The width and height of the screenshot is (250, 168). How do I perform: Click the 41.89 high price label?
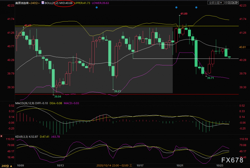[x=184, y=14]
